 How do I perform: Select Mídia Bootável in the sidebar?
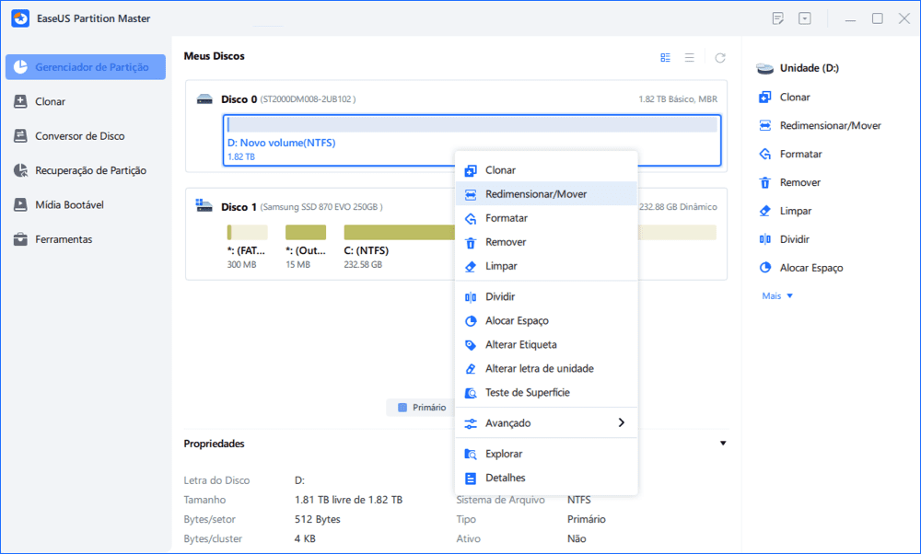(58, 205)
